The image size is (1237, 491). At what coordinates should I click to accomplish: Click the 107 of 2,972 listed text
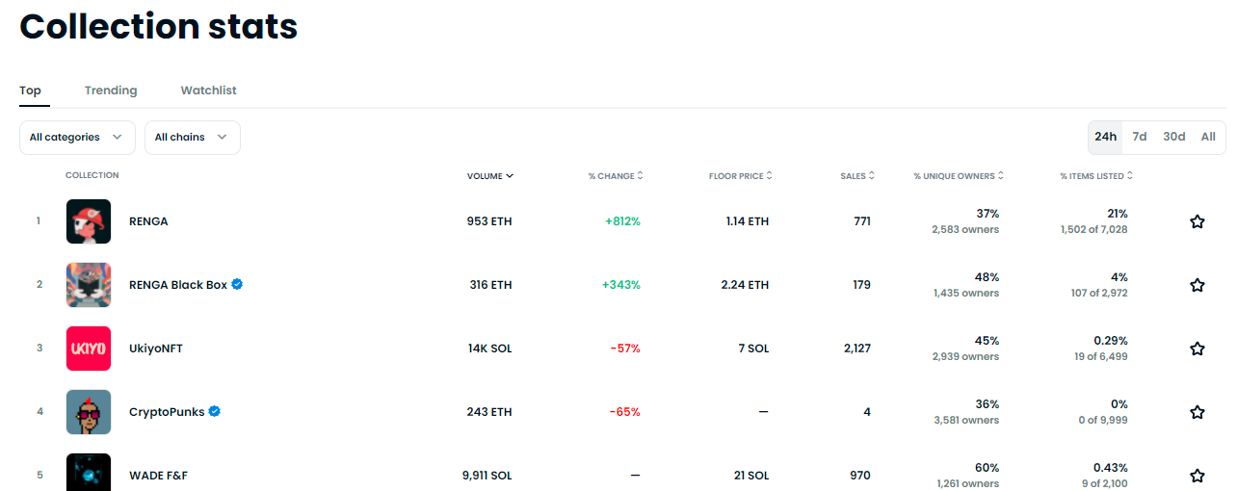coord(1099,294)
